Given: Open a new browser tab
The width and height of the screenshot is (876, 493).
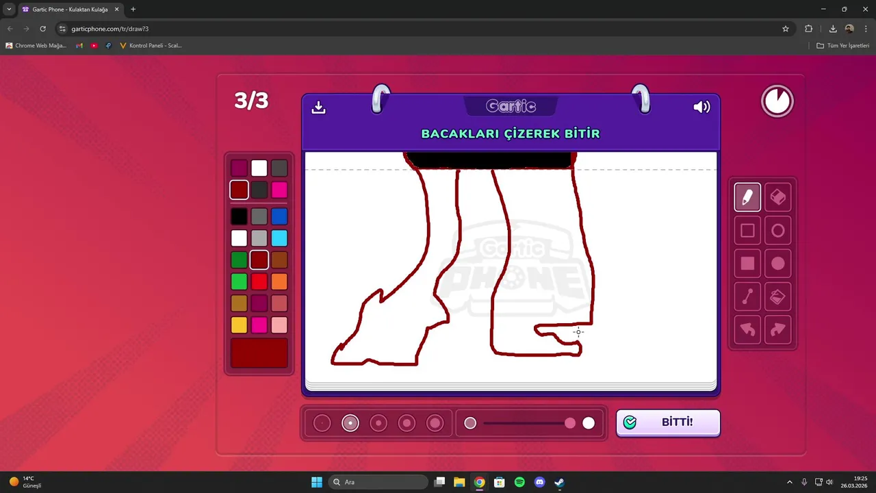Looking at the screenshot, I should click(133, 10).
